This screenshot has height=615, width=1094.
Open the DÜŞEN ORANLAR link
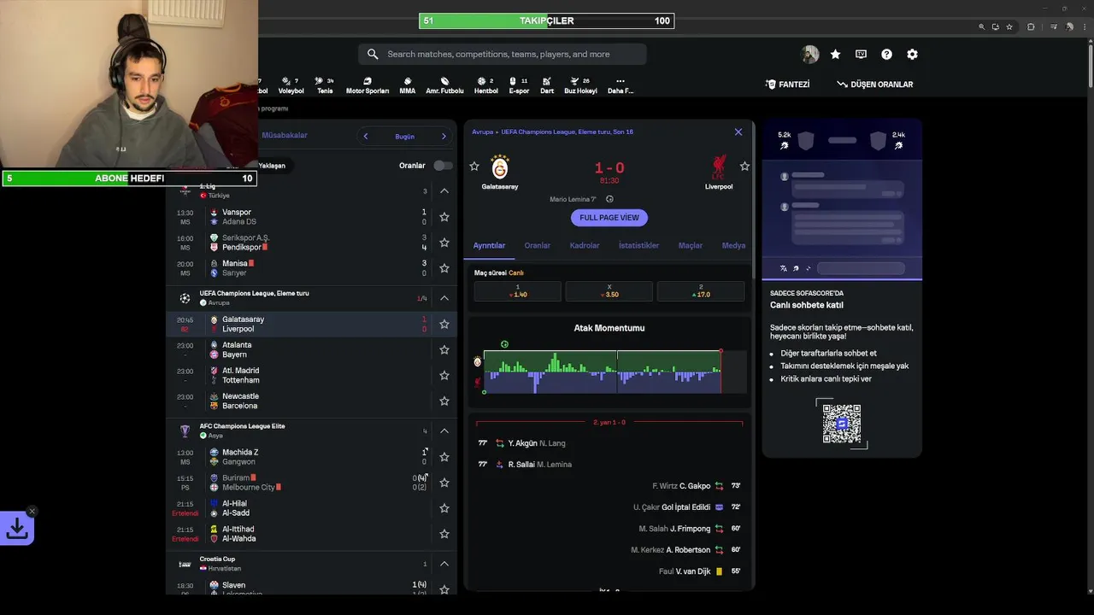(875, 85)
